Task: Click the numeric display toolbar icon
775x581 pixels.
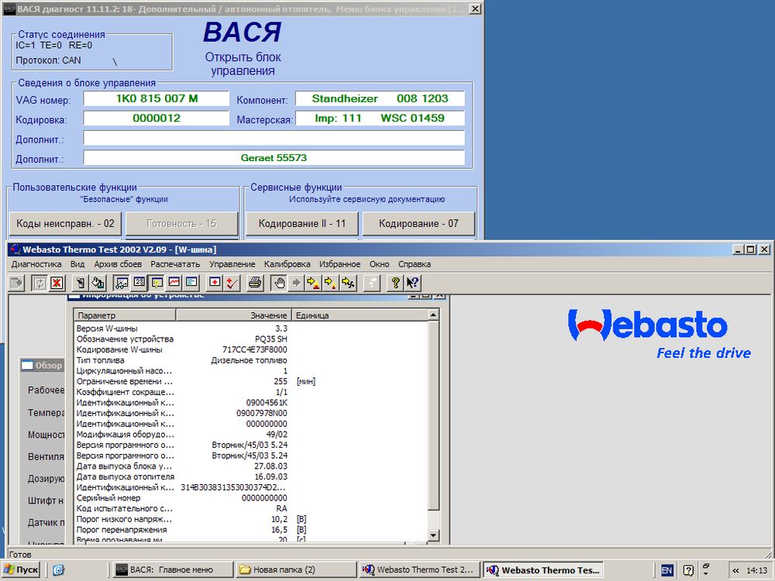Action: pos(139,283)
